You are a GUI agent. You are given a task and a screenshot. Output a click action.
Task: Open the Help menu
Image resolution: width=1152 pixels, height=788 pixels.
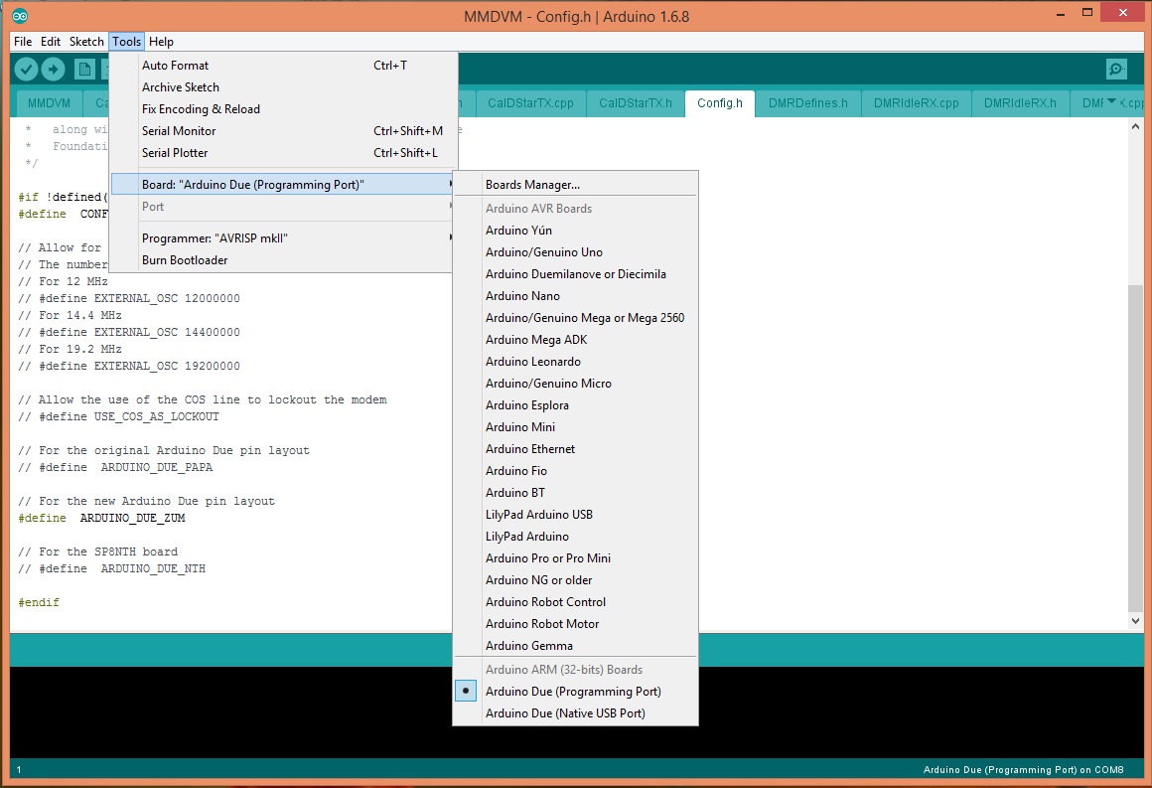tap(161, 41)
